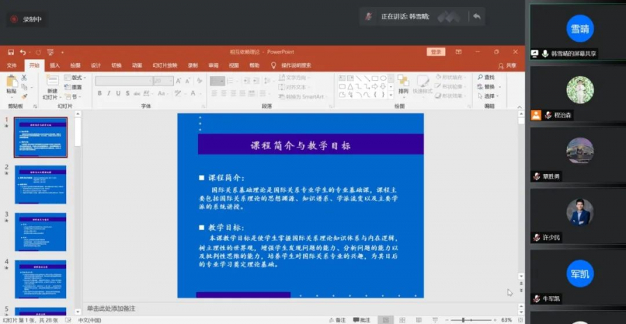Toggle Italic formatting button

pos(109,93)
